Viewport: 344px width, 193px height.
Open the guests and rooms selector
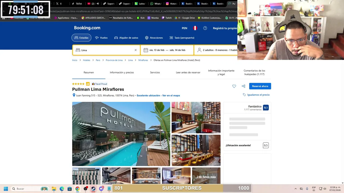(216, 50)
